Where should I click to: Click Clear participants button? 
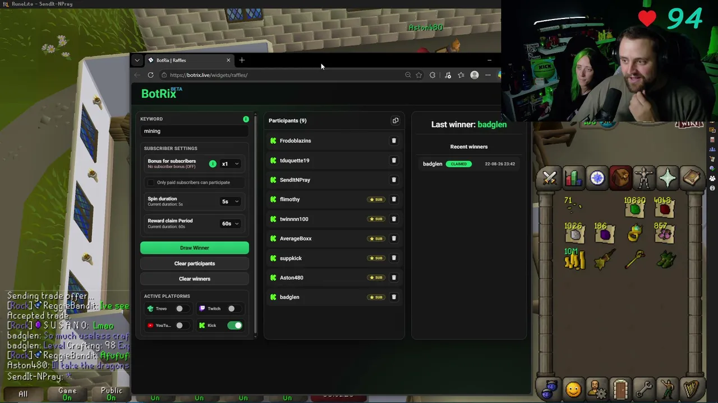195,264
